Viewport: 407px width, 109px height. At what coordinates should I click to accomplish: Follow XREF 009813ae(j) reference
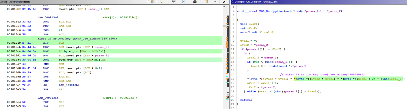tap(129, 98)
